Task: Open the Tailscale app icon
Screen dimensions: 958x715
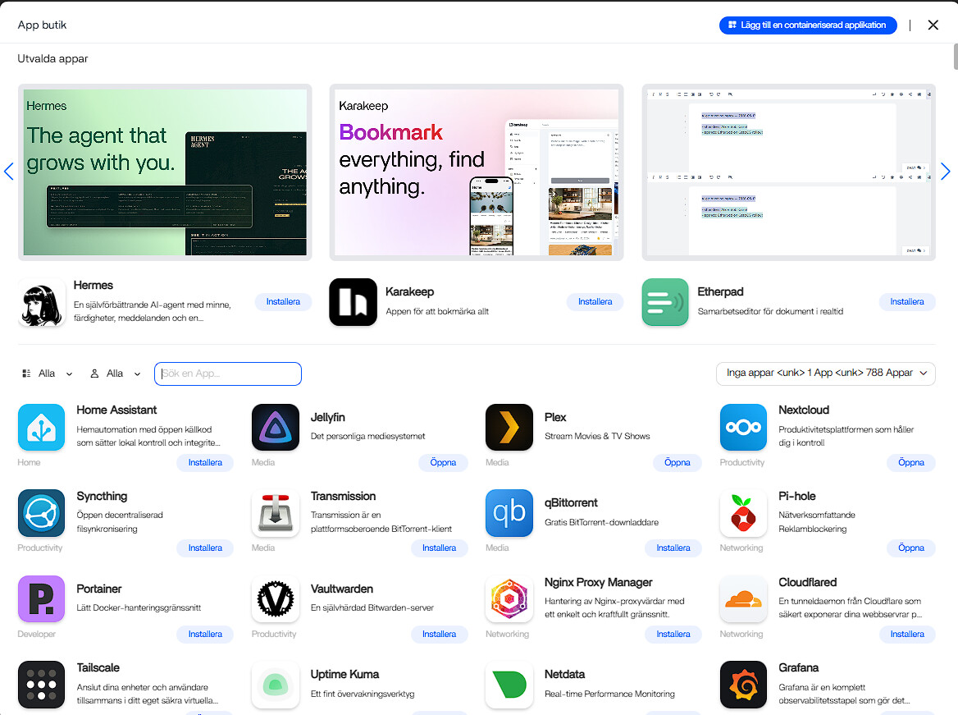Action: [x=42, y=685]
